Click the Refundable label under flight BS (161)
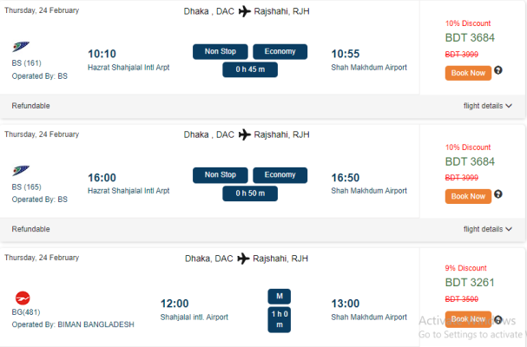 click(x=30, y=106)
